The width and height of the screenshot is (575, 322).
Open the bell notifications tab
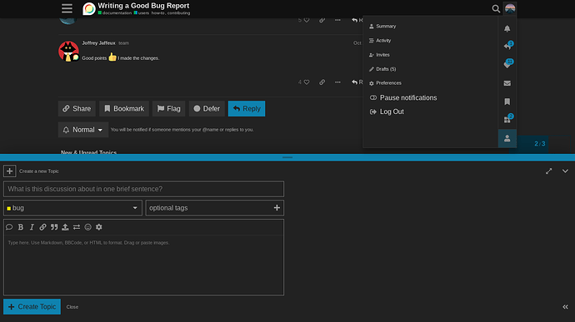pyautogui.click(x=507, y=28)
